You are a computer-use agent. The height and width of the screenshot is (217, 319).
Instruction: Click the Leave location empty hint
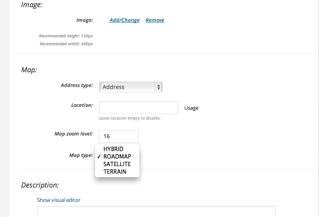[x=130, y=118]
